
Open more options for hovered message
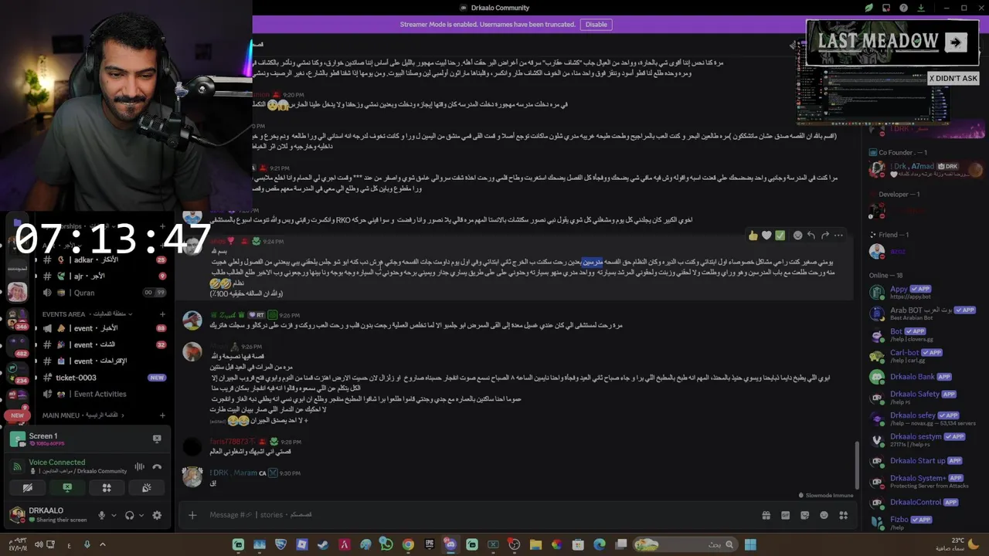[x=839, y=236]
